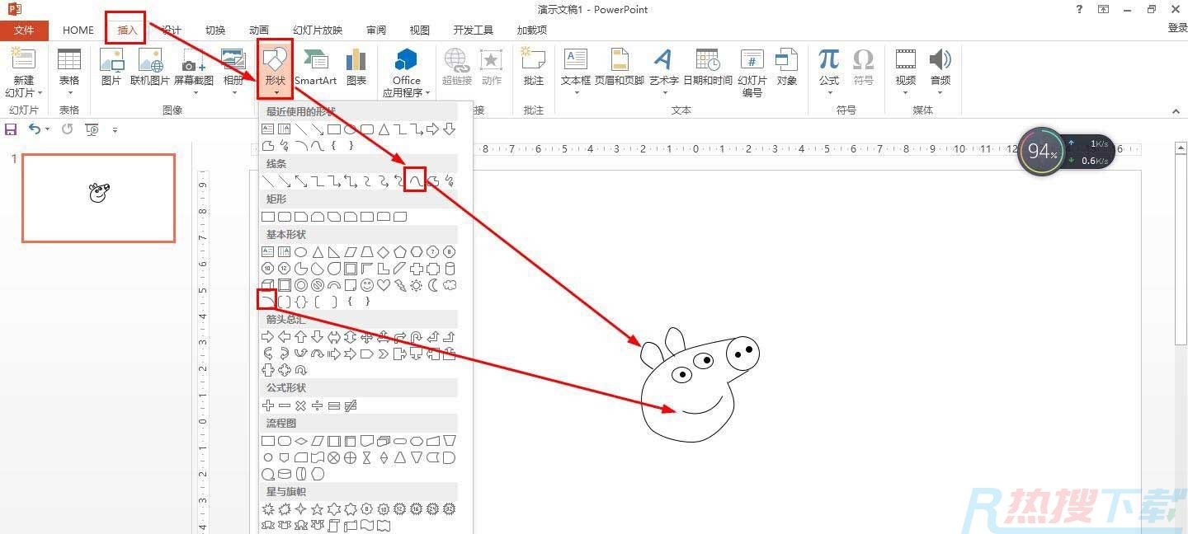
Task: Pick the 5-point star in 星与旗帜
Action: 317,509
